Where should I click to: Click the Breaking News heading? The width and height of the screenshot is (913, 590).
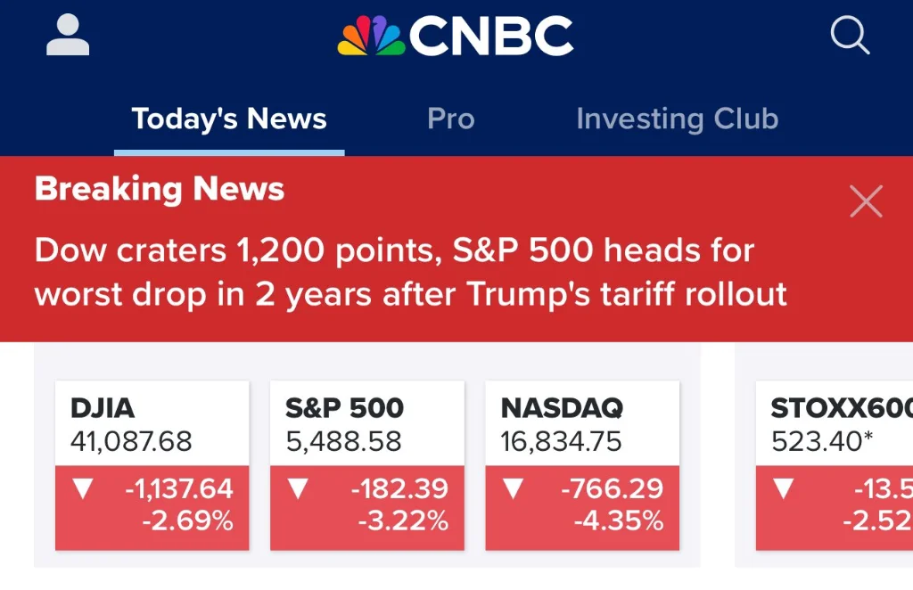coord(160,189)
